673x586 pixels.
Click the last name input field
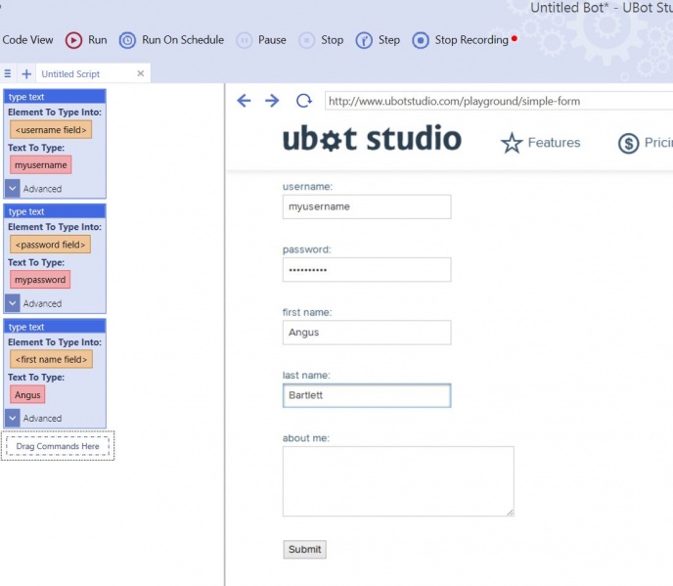[x=367, y=395]
